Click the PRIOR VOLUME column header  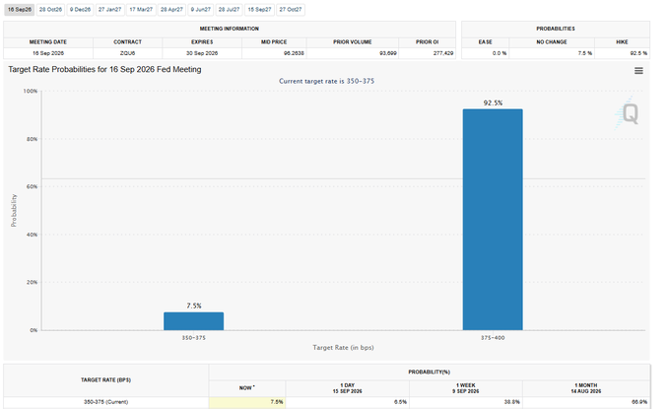(x=353, y=41)
